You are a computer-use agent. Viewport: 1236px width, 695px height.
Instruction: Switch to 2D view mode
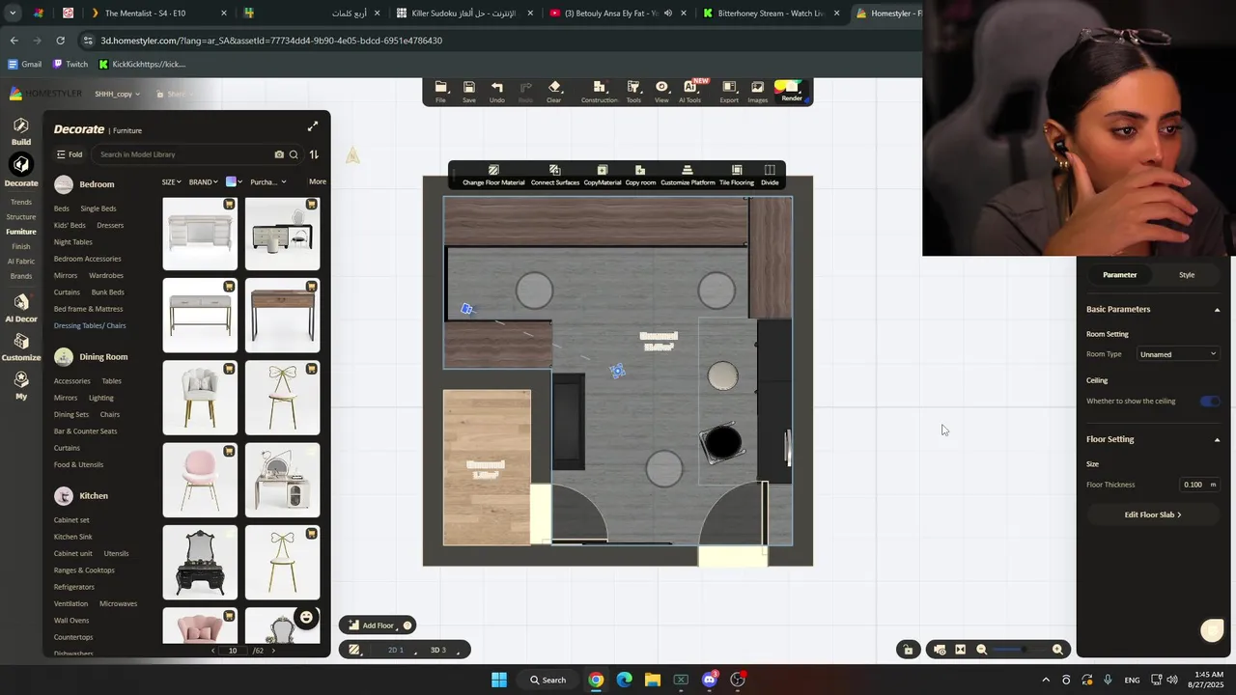coord(396,650)
